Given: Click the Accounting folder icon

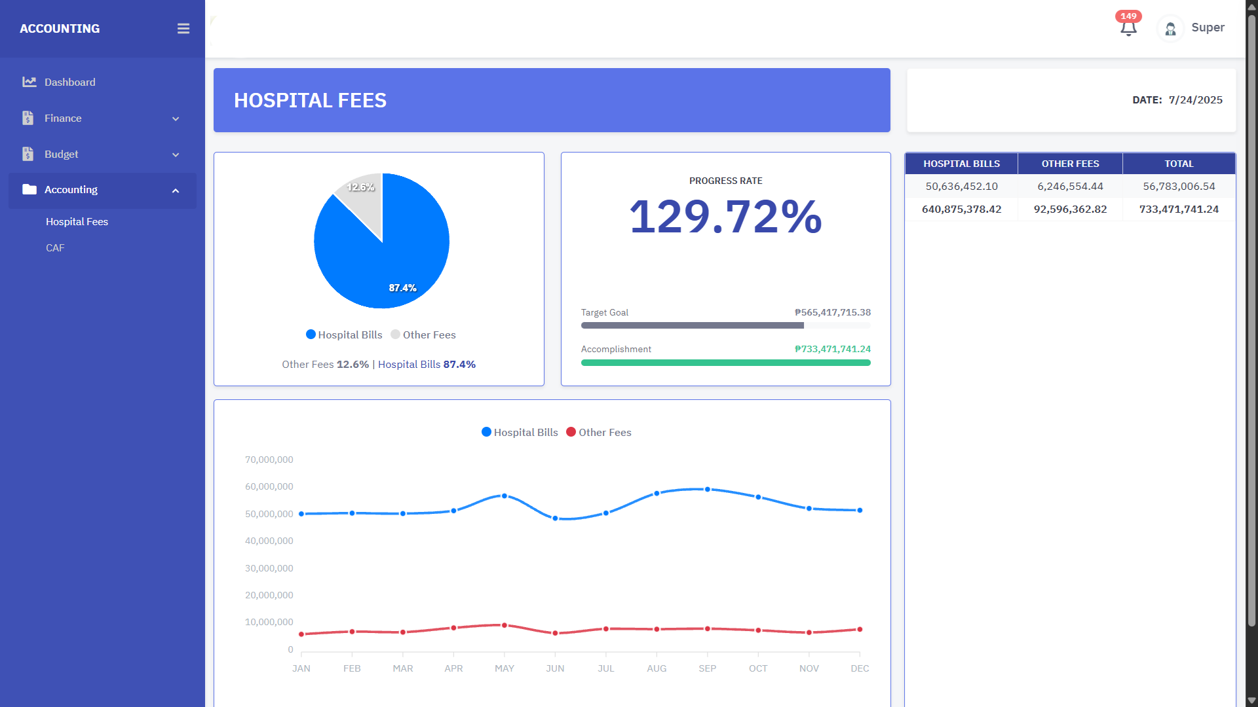Looking at the screenshot, I should (29, 190).
